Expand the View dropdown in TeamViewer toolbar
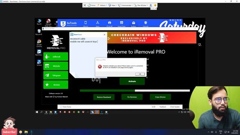Image resolution: width=240 pixels, height=135 pixels. [112, 5]
